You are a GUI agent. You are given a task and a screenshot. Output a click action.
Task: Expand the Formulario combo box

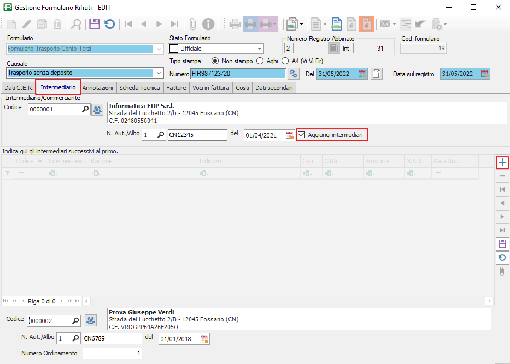(159, 49)
